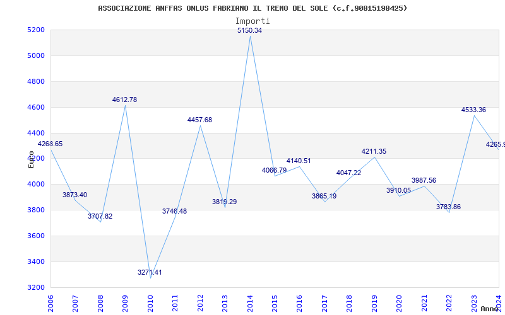Click the 2020 year tick label
The height and width of the screenshot is (315, 505).
click(400, 304)
